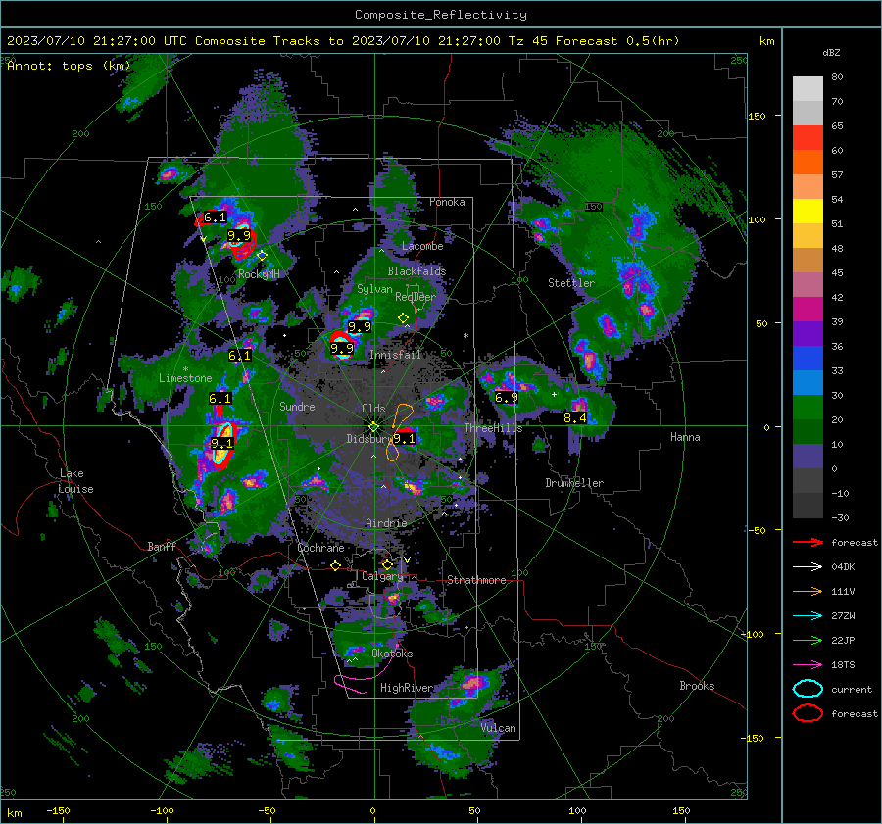Click the Cochrane town label
Viewport: 882px width, 824px height.
[x=320, y=548]
